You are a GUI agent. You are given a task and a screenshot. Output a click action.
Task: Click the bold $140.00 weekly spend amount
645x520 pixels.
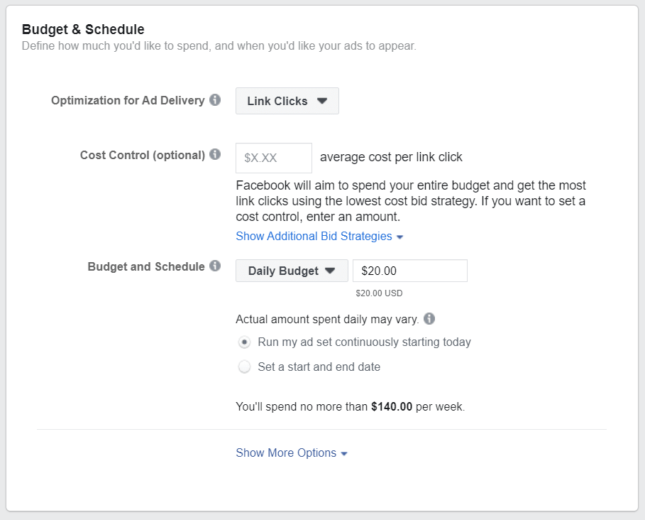392,407
